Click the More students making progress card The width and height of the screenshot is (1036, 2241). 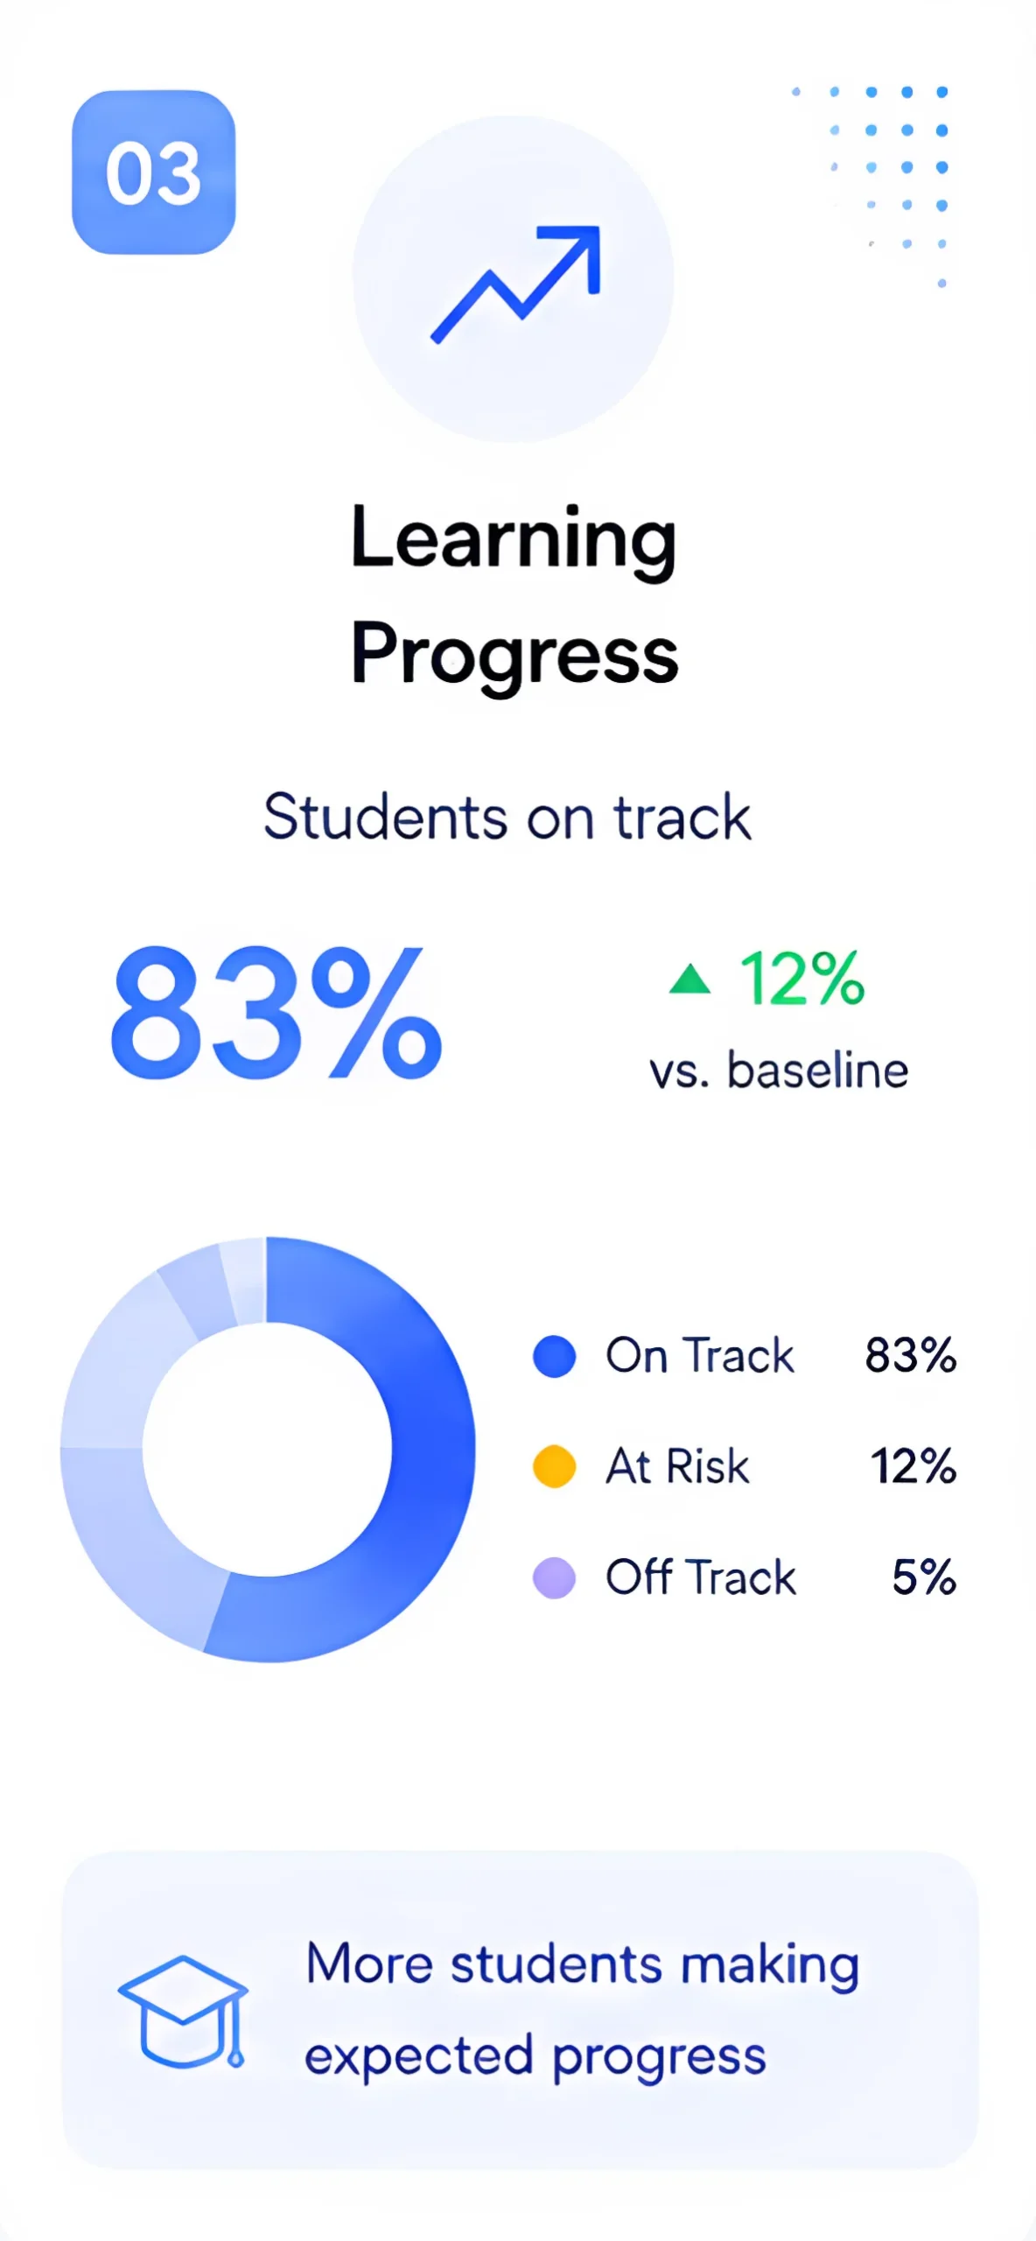520,2010
